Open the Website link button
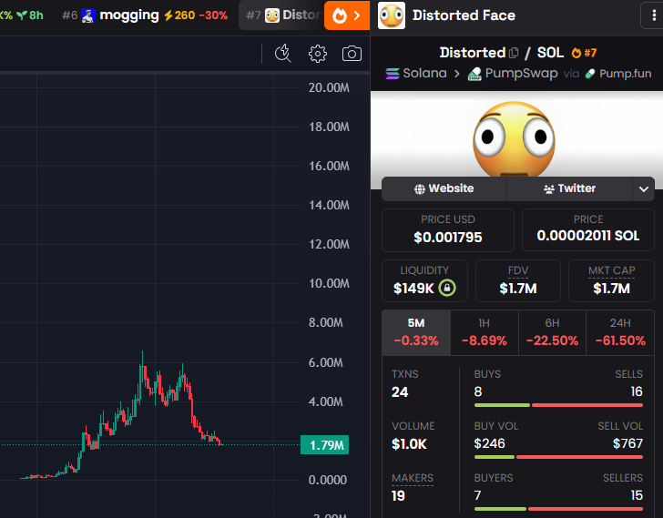 coord(444,188)
